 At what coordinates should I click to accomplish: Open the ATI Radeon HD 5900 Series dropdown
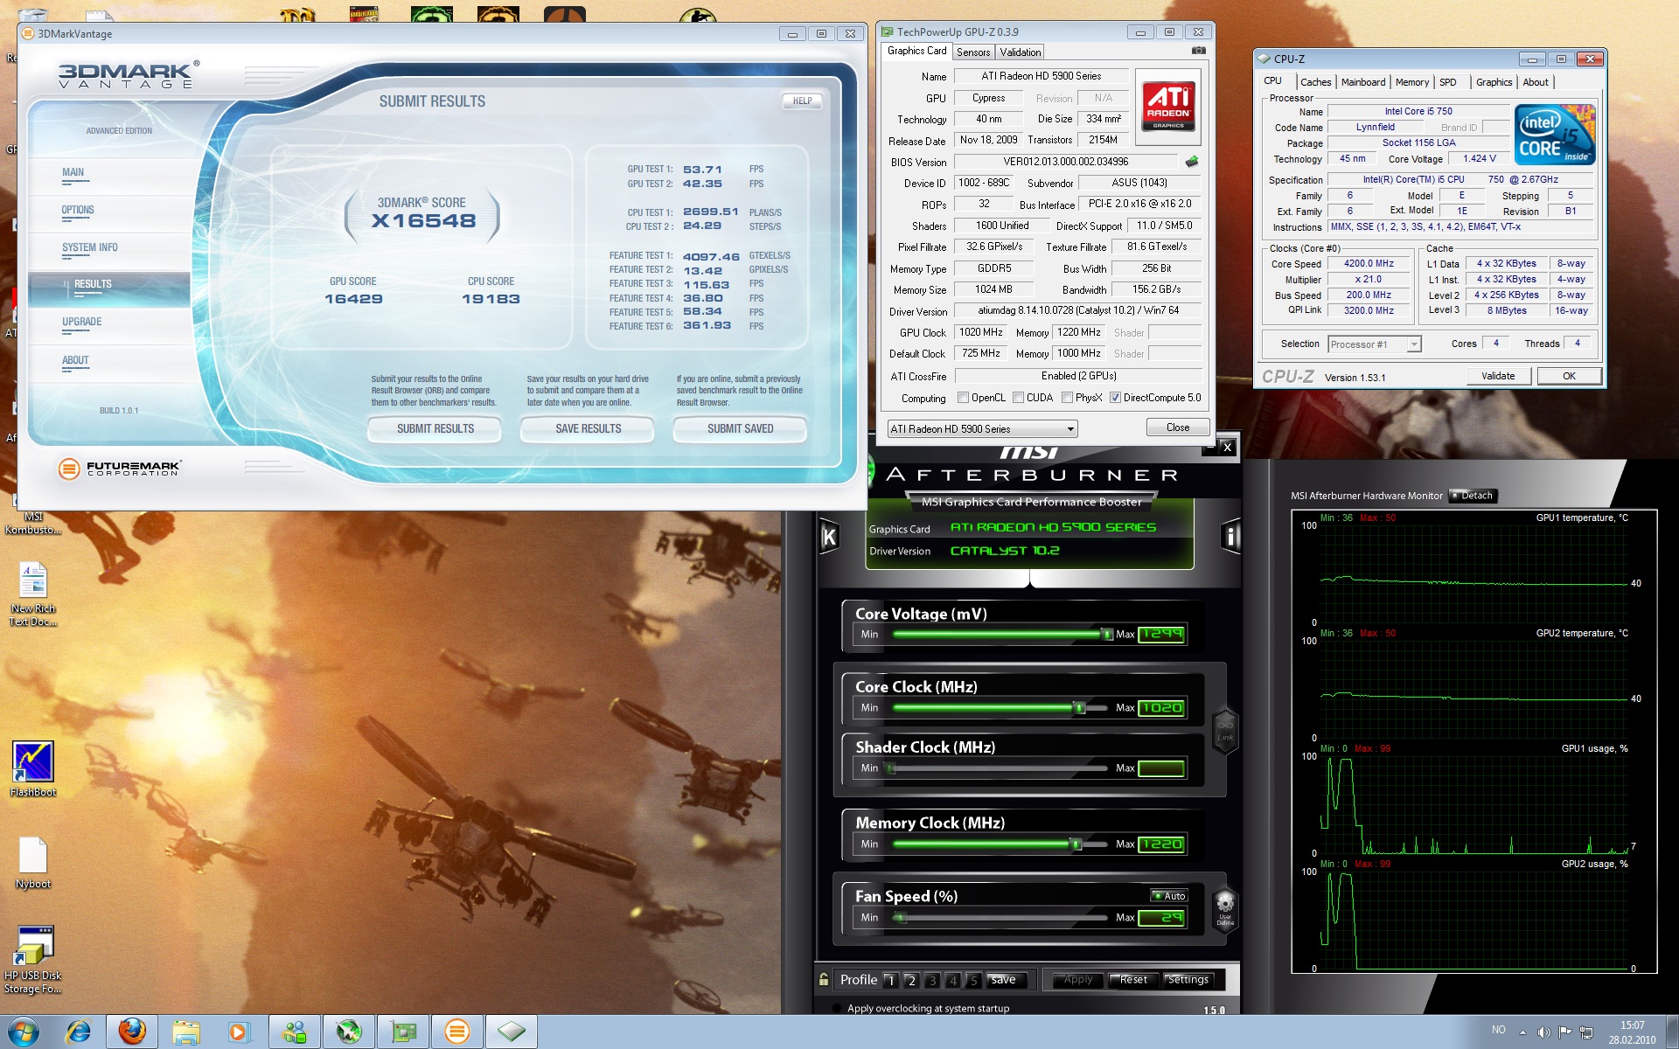tap(982, 428)
